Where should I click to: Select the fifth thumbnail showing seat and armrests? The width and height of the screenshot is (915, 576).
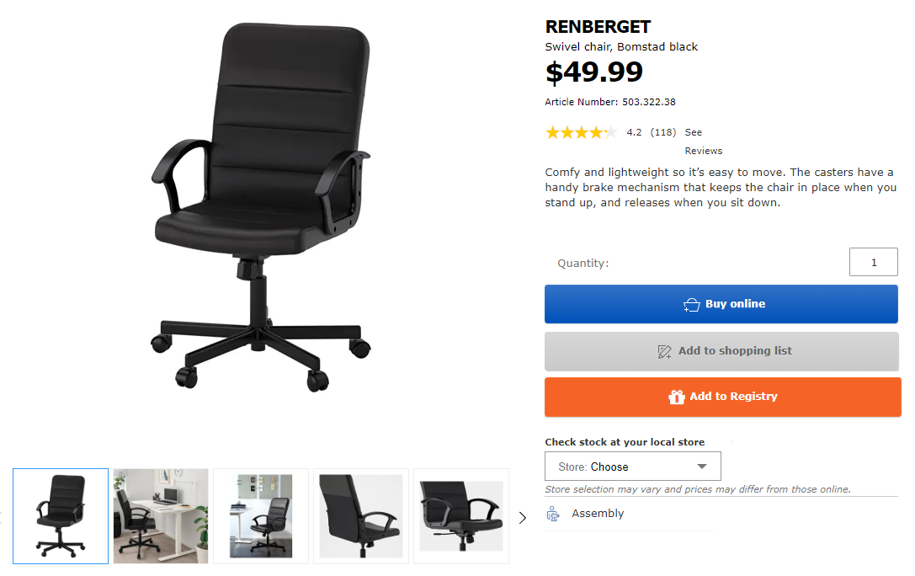click(461, 516)
